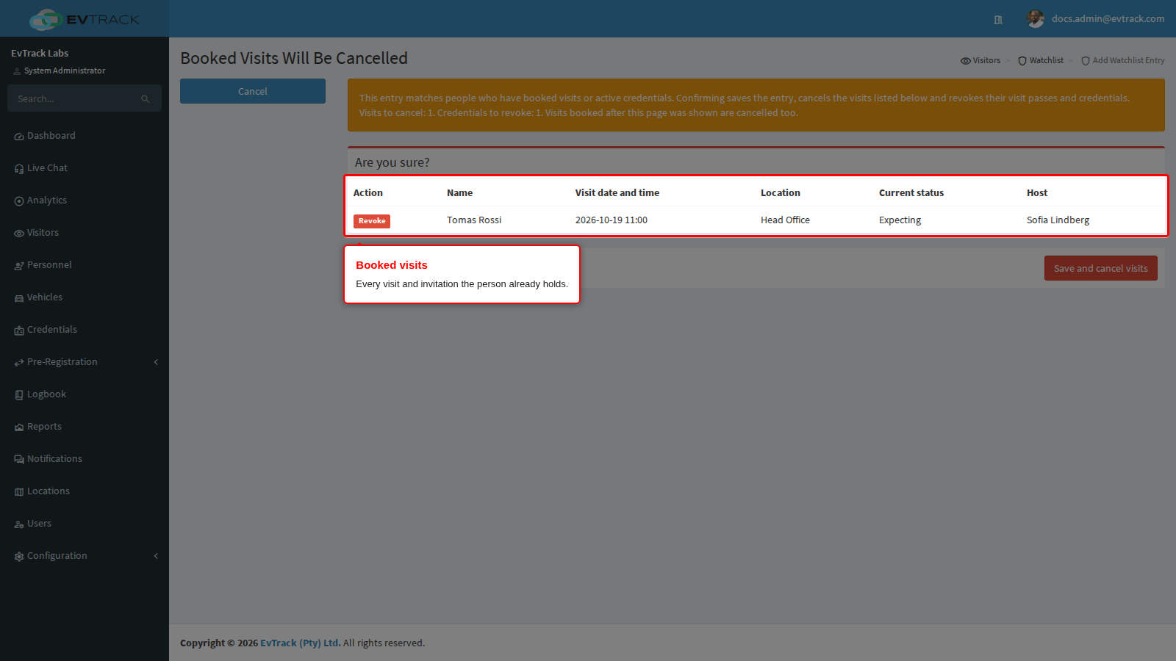The height and width of the screenshot is (661, 1176).
Task: Click the Locations map icon
Action: pos(19,492)
